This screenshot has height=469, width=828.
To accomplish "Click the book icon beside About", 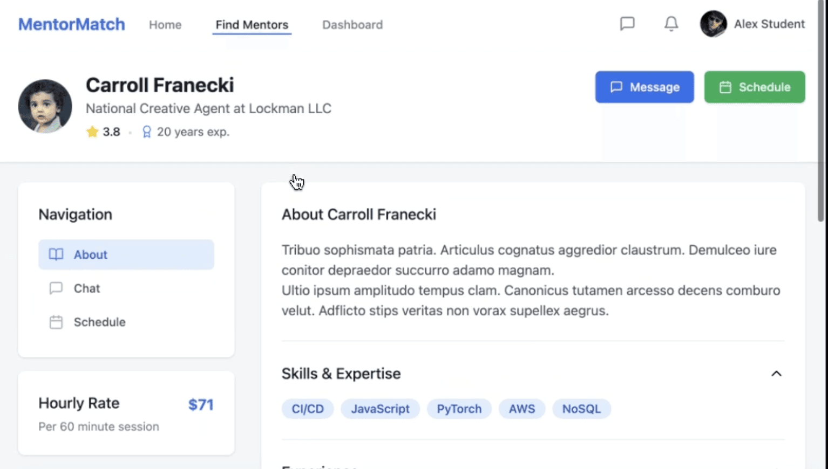I will [56, 254].
